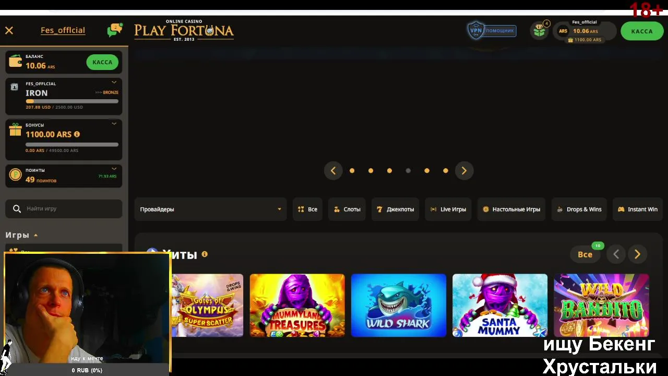This screenshot has width=668, height=376.
Task: Click the bonus wagering progress bar
Action: point(72,145)
